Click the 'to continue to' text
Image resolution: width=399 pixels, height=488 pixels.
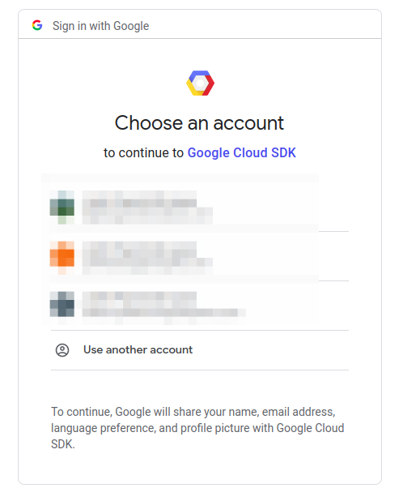tap(143, 153)
